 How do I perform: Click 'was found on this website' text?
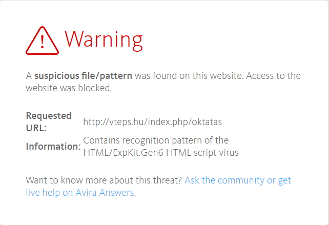189,76
